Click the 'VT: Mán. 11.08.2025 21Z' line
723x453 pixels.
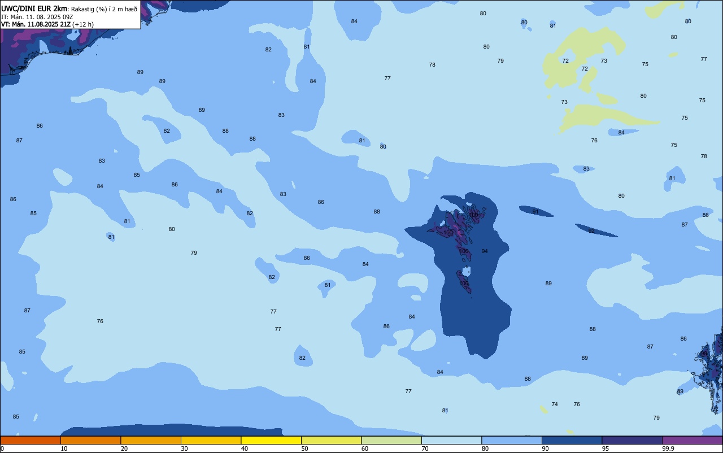point(36,24)
